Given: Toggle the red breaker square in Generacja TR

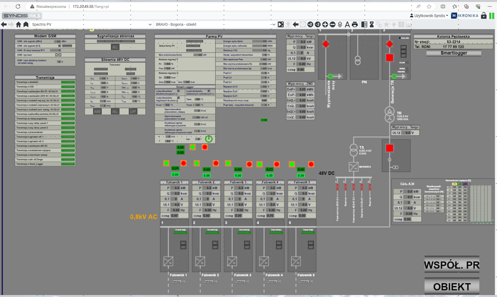Looking at the screenshot, I should click(389, 58).
